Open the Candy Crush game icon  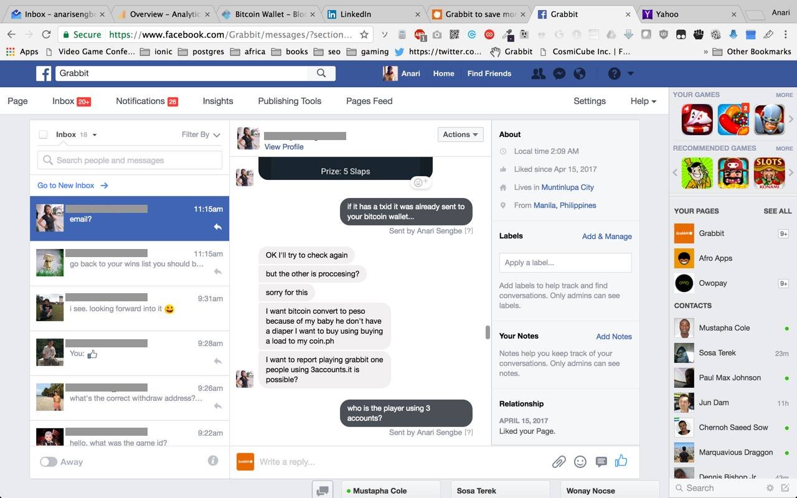(x=733, y=120)
